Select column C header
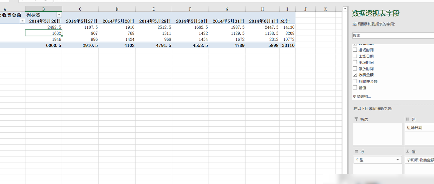Viewport: 434px width, 184px height. pyautogui.click(x=80, y=9)
